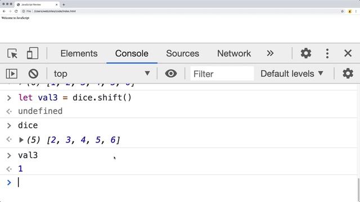
Task: Go back with the browser back arrow
Action: click(4, 11)
